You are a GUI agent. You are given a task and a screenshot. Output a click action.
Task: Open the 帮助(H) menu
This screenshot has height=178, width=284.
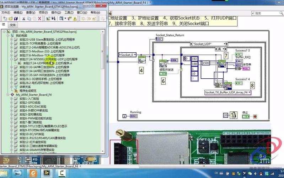(95, 12)
